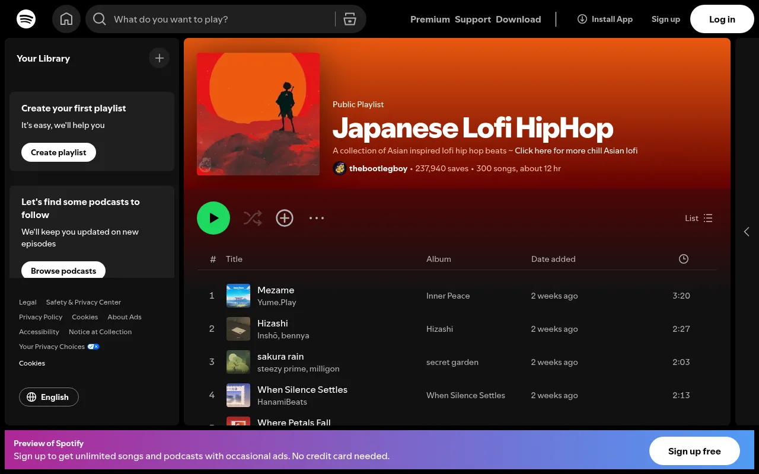Open the Support link
This screenshot has height=474, width=759.
473,19
